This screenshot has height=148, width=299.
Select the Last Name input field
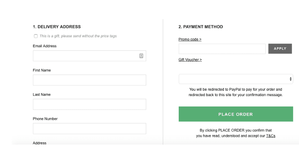click(x=89, y=104)
